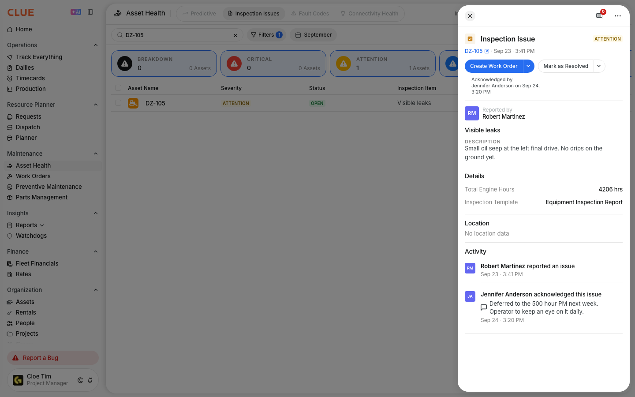Collapse the Finance section

[x=96, y=251]
